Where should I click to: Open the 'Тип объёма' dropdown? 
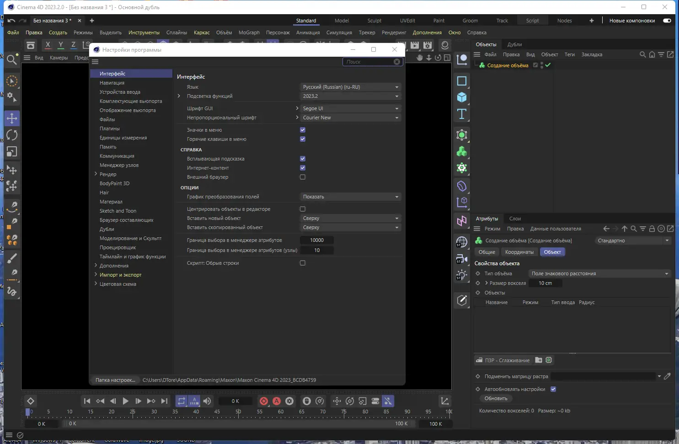pyautogui.click(x=599, y=273)
